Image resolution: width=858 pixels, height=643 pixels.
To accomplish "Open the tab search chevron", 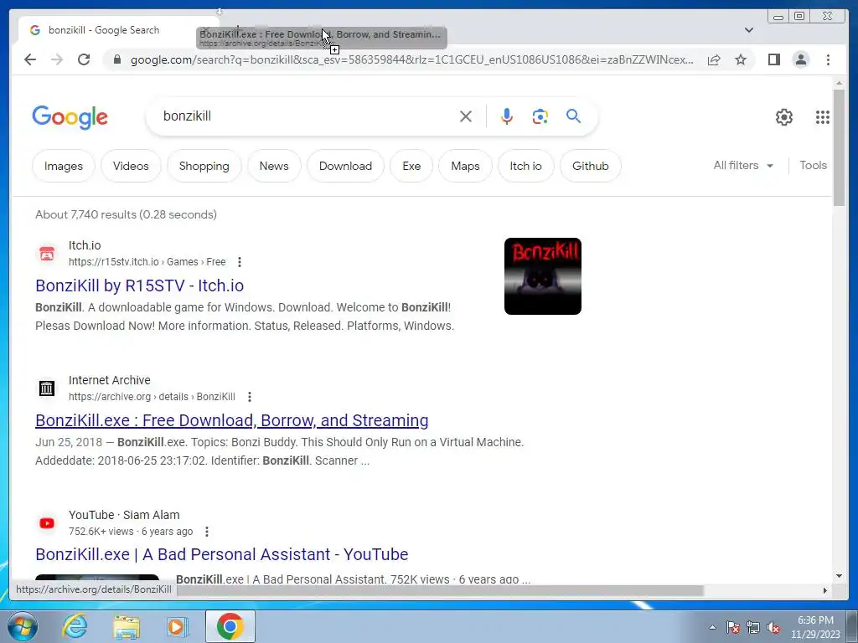I will (749, 30).
